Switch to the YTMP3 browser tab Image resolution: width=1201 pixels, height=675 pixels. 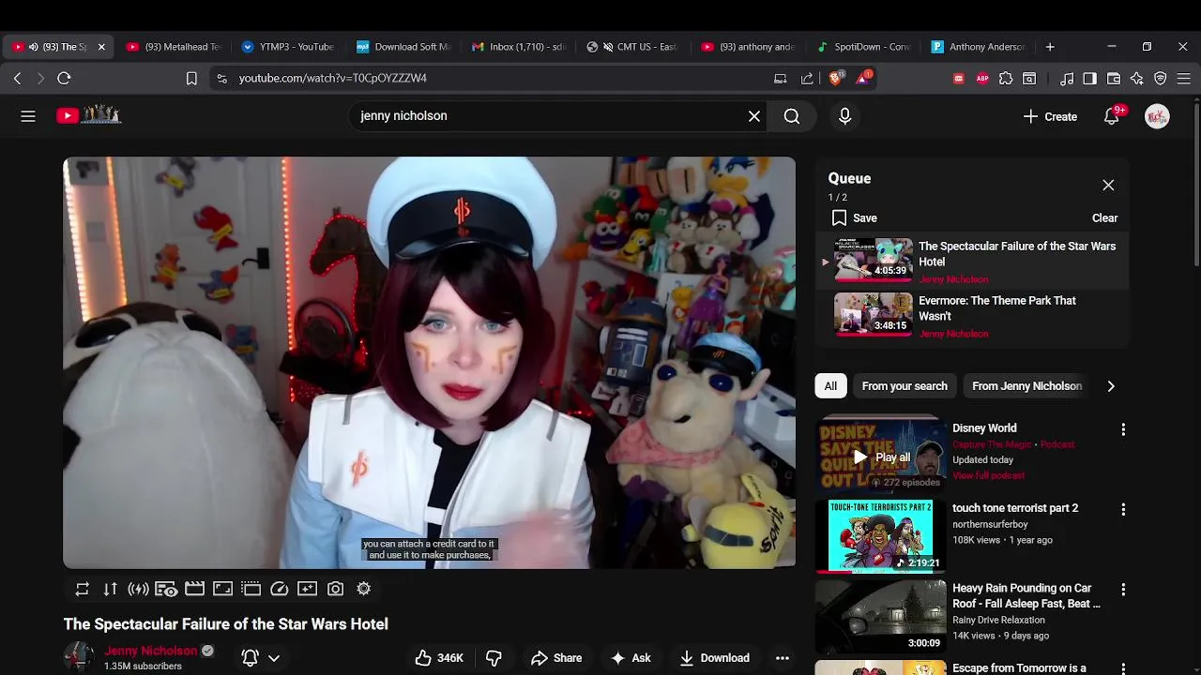tap(287, 47)
